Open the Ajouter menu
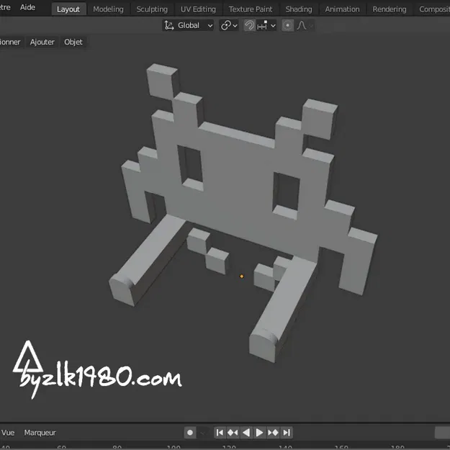450x450 pixels. (x=42, y=42)
